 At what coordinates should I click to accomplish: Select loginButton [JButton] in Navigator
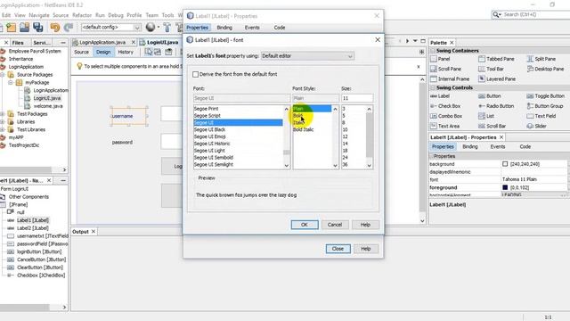point(39,251)
